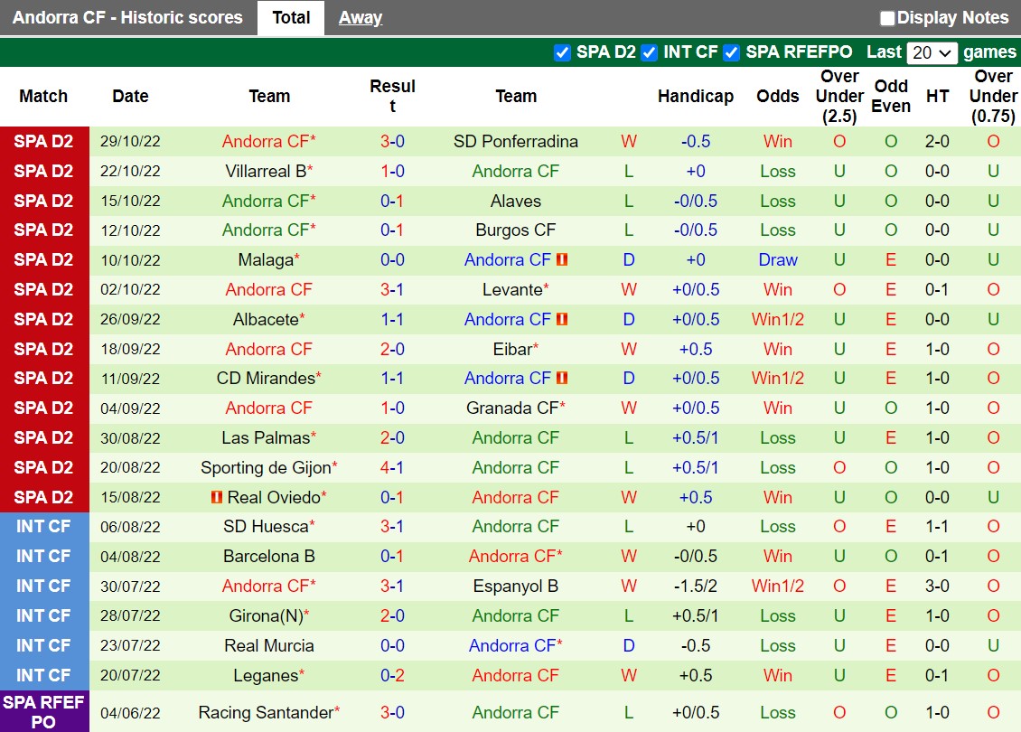Open Villarreal B team link
This screenshot has height=732, width=1021.
[266, 172]
